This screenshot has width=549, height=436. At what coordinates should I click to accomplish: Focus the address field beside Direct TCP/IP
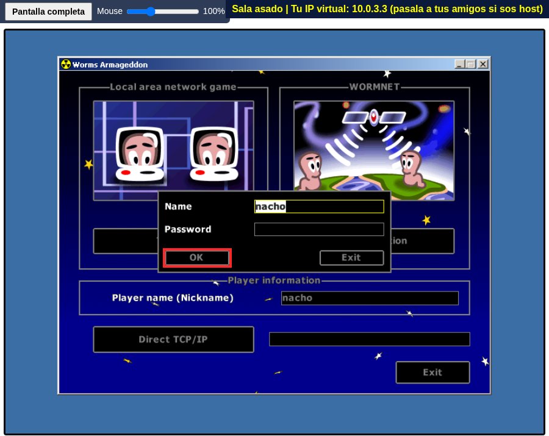click(x=370, y=340)
